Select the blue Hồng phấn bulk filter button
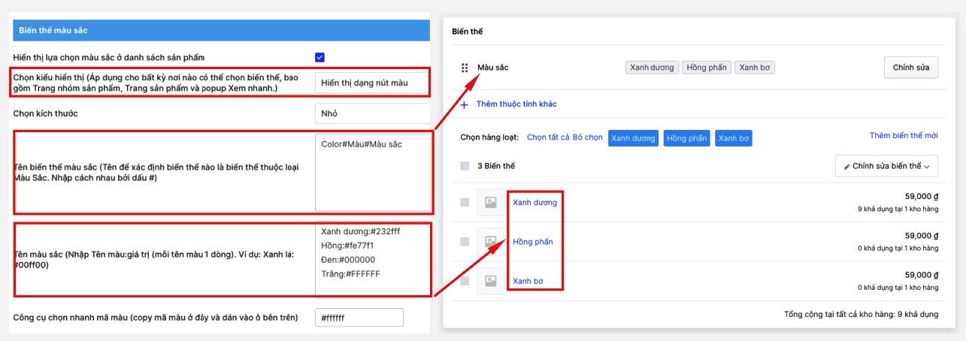The image size is (966, 341). pyautogui.click(x=686, y=138)
